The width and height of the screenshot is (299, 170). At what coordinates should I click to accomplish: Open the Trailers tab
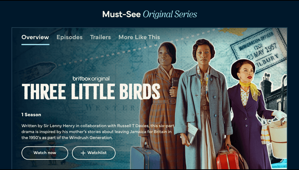[x=100, y=37]
